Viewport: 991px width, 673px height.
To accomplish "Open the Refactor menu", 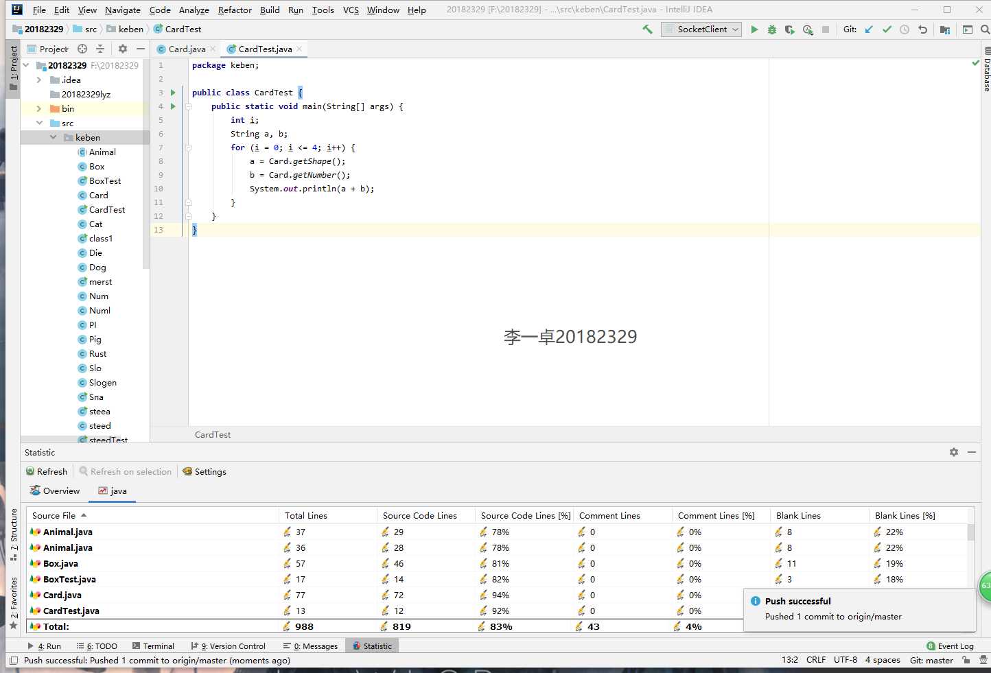I will (x=235, y=10).
